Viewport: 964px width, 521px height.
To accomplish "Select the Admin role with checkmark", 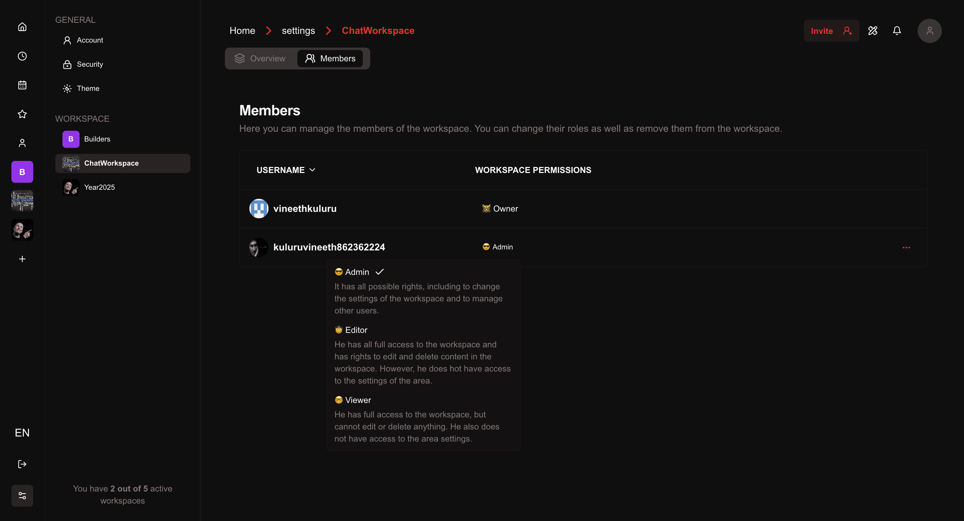I will pyautogui.click(x=357, y=272).
